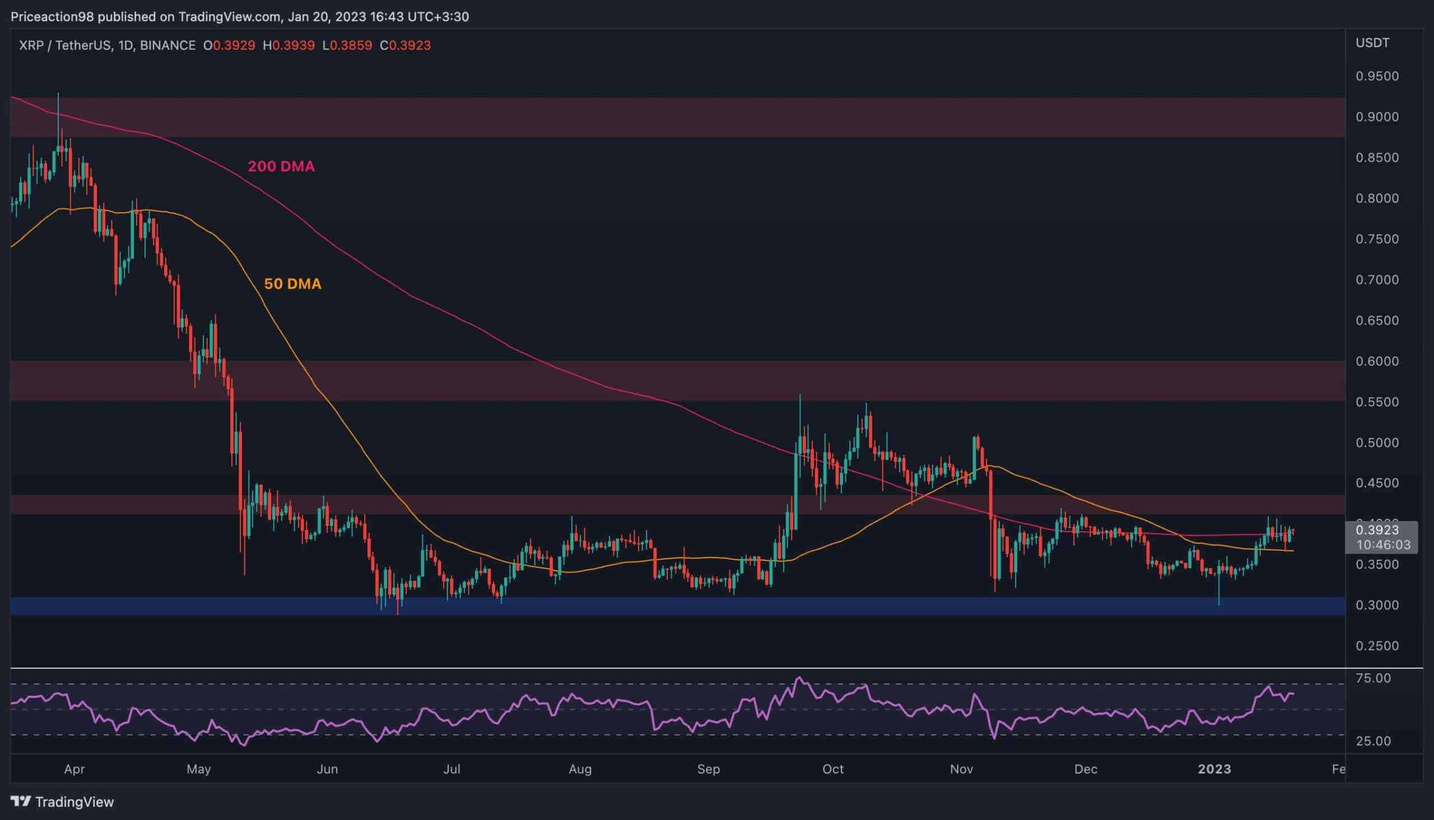1434x820 pixels.
Task: Click the opening value O0.3929
Action: click(x=229, y=46)
